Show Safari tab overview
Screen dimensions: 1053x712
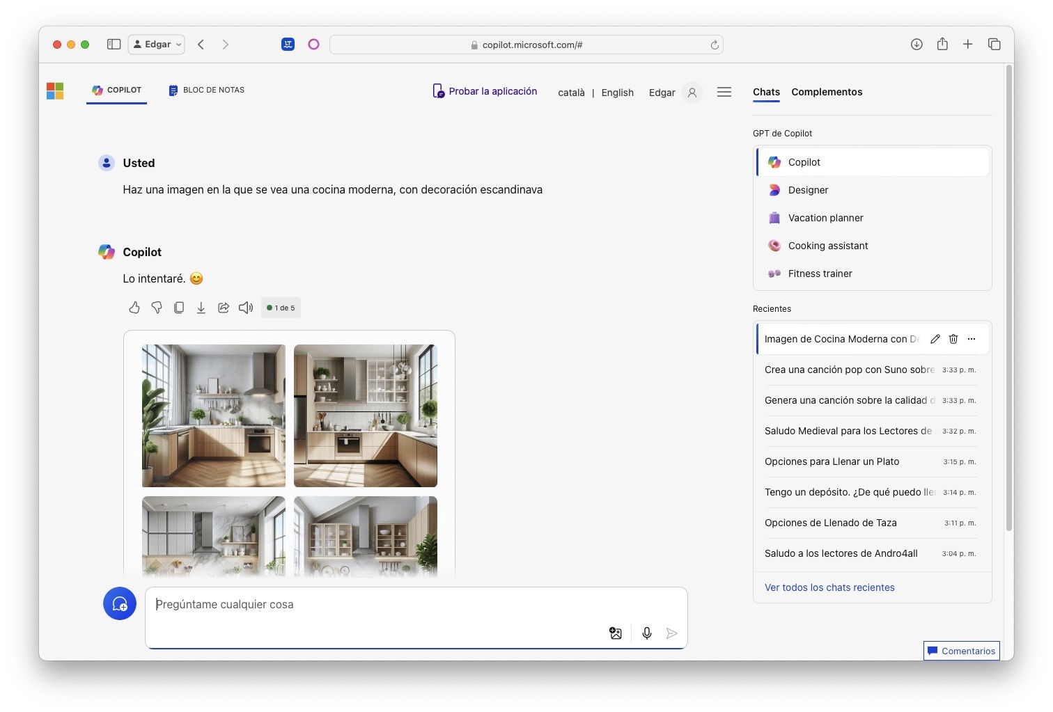(994, 44)
